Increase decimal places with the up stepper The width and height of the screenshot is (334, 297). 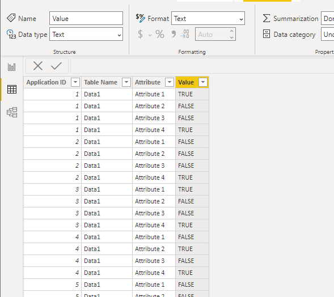(231, 31)
